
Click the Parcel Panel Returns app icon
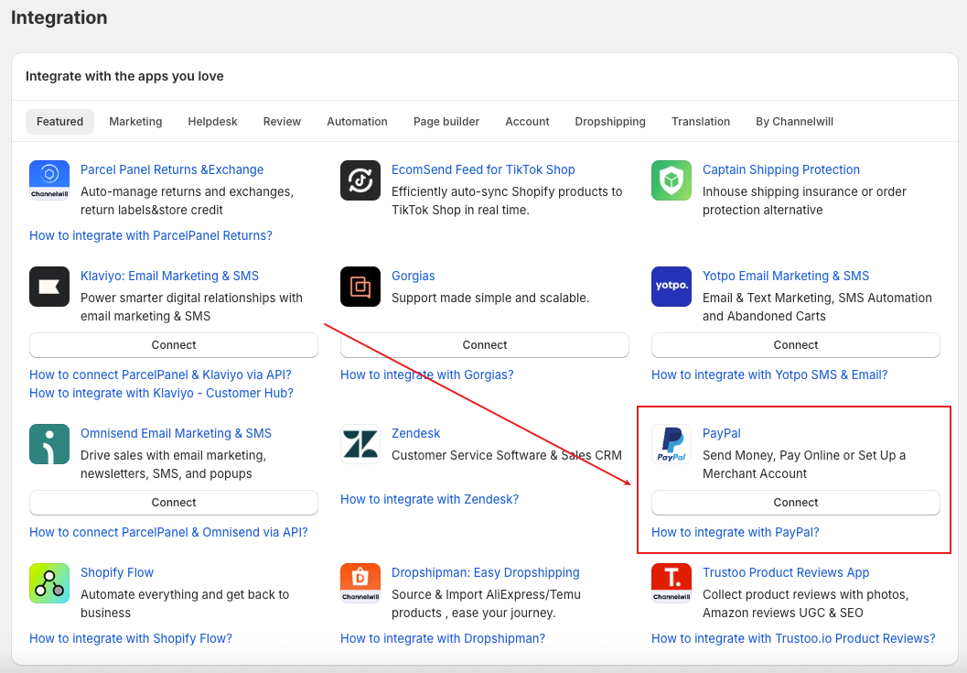pos(49,180)
